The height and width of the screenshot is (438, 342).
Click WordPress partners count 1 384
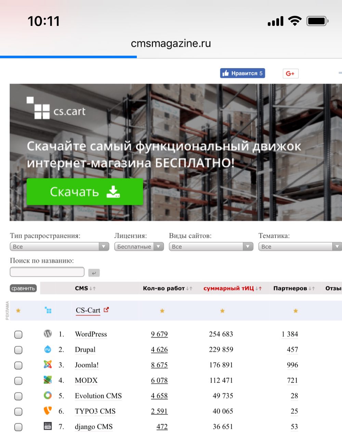tap(290, 334)
